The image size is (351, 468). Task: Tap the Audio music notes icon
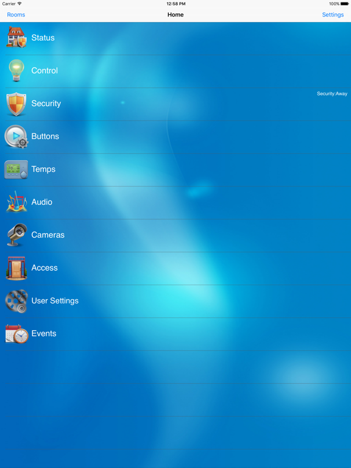pos(16,202)
